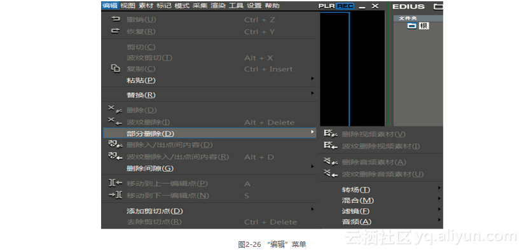Open the 工具 menu
This screenshot has height=252, width=524.
pyautogui.click(x=237, y=6)
